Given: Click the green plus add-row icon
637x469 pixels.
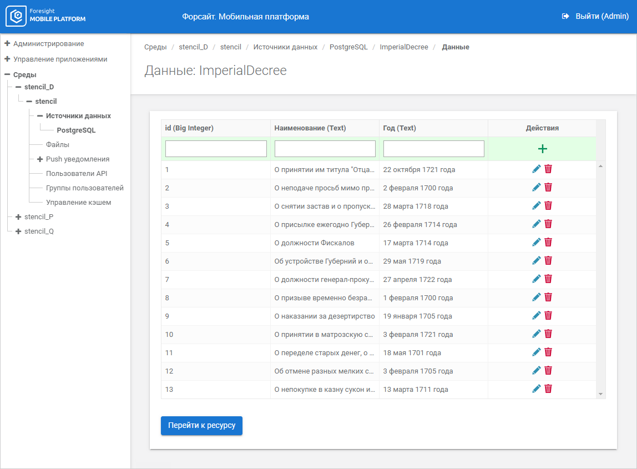Looking at the screenshot, I should pyautogui.click(x=542, y=149).
